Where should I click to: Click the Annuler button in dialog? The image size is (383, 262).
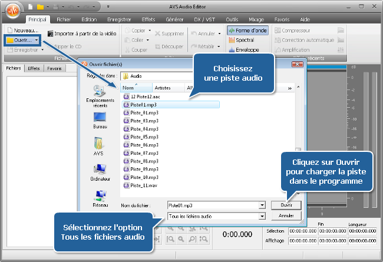pyautogui.click(x=286, y=216)
